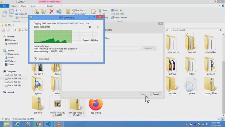Select Videos library
The image size is (225, 127).
pyautogui.click(x=9, y=65)
